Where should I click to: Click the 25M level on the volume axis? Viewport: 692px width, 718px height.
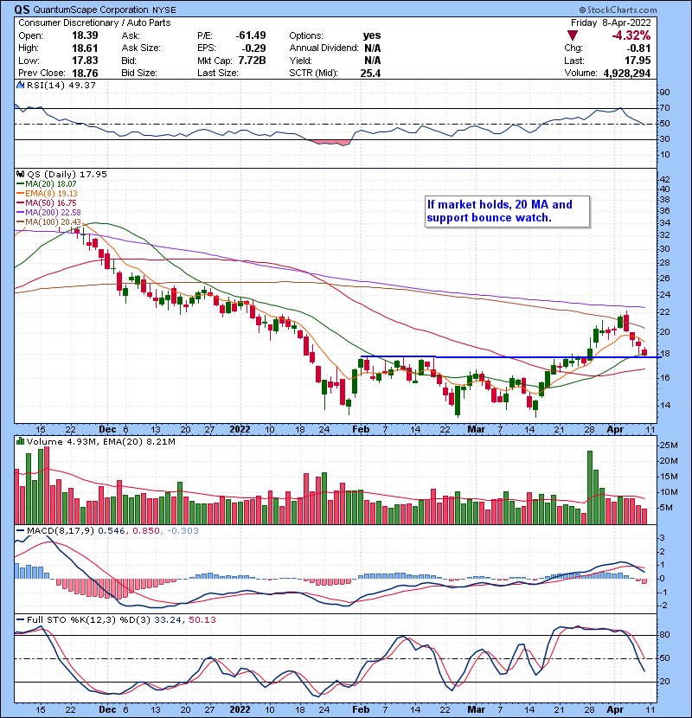tap(668, 446)
